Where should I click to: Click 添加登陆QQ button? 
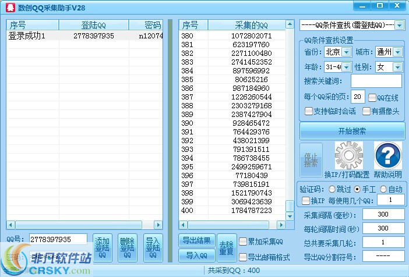[x=103, y=247]
